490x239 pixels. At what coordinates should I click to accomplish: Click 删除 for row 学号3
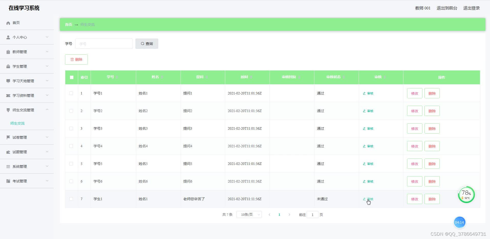point(432,128)
